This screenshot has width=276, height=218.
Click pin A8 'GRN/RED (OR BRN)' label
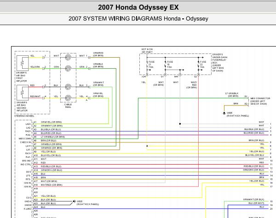(52, 148)
